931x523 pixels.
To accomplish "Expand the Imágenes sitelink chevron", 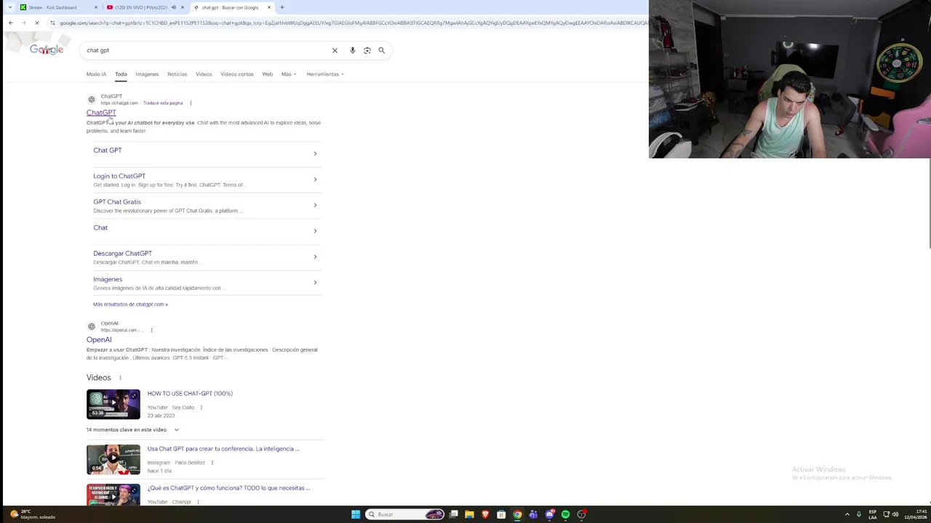I will pyautogui.click(x=315, y=283).
